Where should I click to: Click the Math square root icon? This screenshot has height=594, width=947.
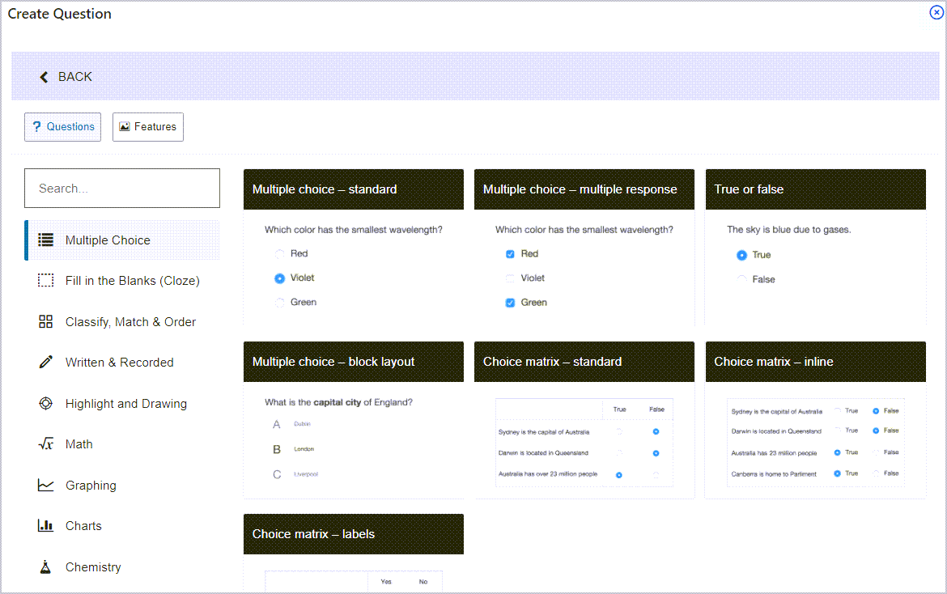pos(46,444)
